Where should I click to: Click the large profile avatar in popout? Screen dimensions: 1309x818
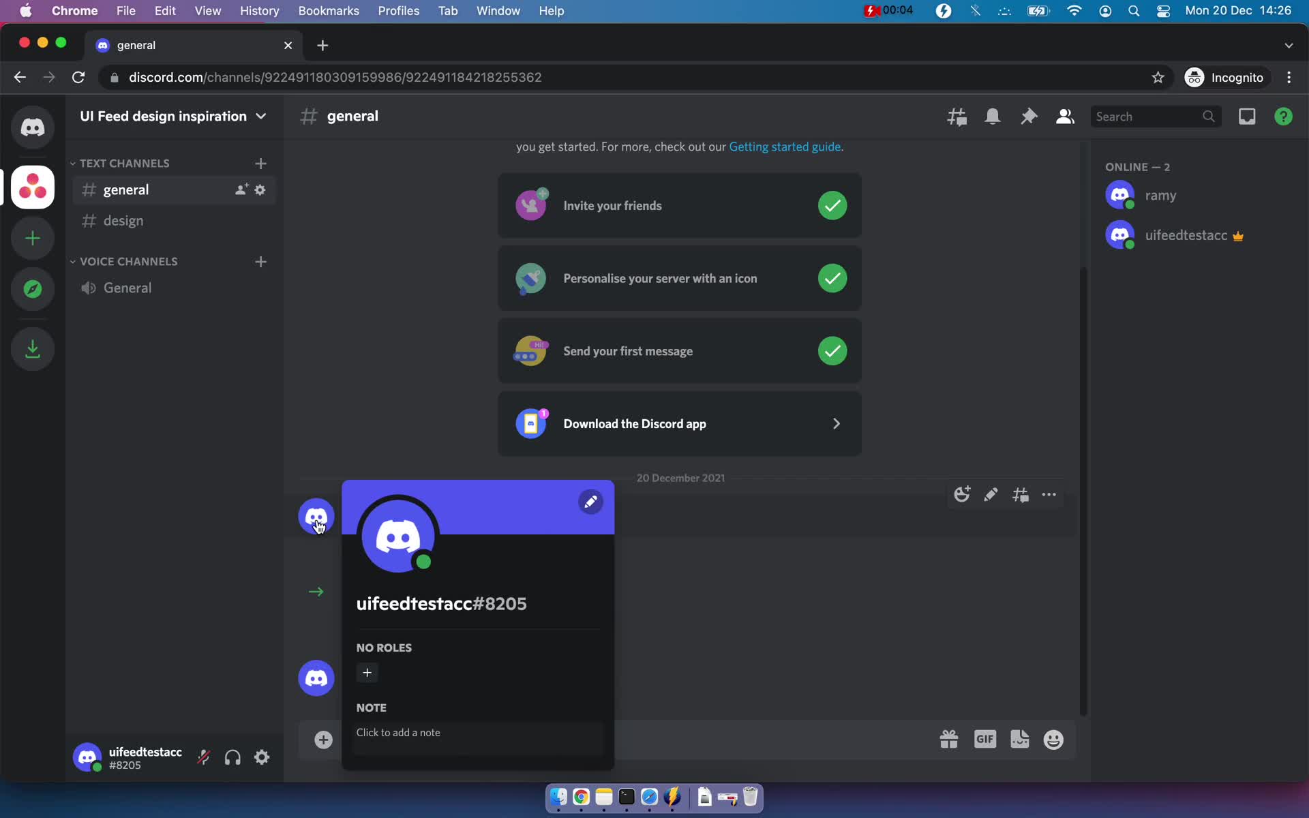(398, 535)
